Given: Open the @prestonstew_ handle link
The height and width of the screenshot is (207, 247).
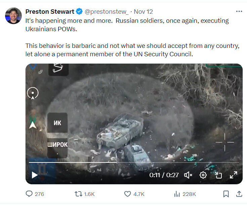Looking at the screenshot, I should [x=107, y=12].
